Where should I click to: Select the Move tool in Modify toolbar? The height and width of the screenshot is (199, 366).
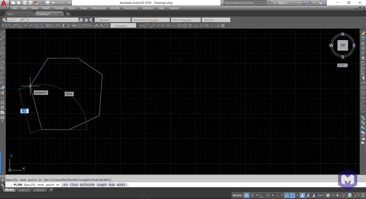(363, 58)
